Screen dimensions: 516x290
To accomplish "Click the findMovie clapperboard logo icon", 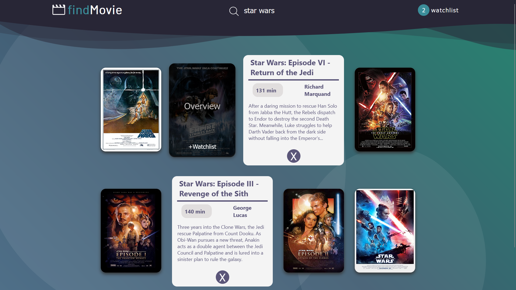I will [x=59, y=10].
